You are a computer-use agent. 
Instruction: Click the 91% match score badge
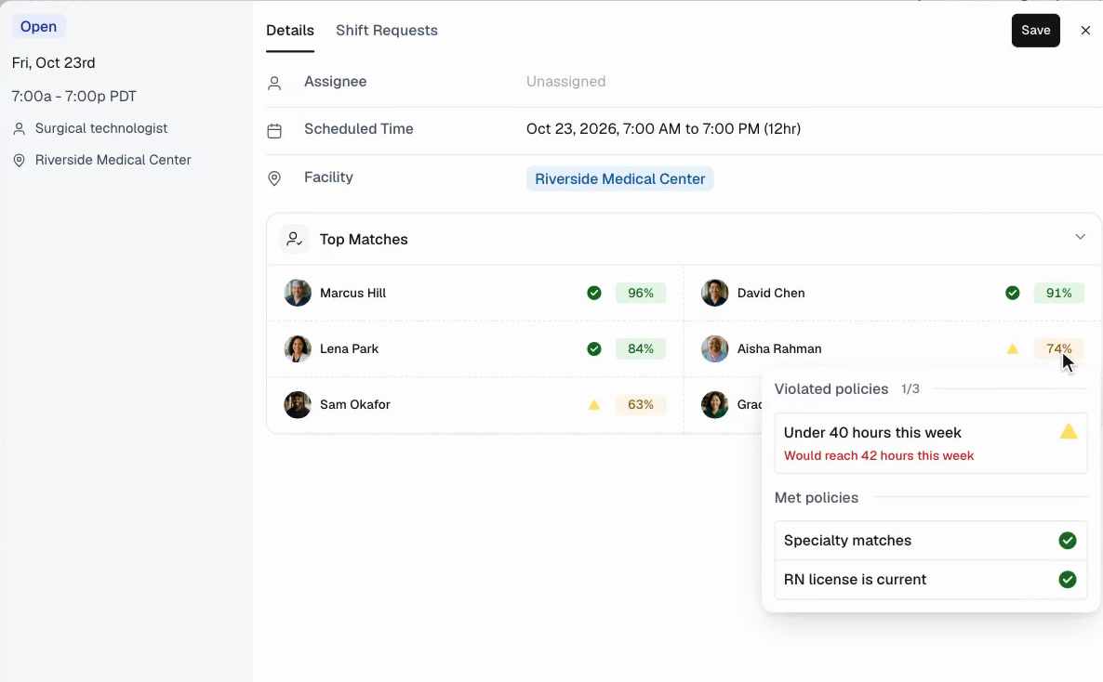coord(1058,294)
